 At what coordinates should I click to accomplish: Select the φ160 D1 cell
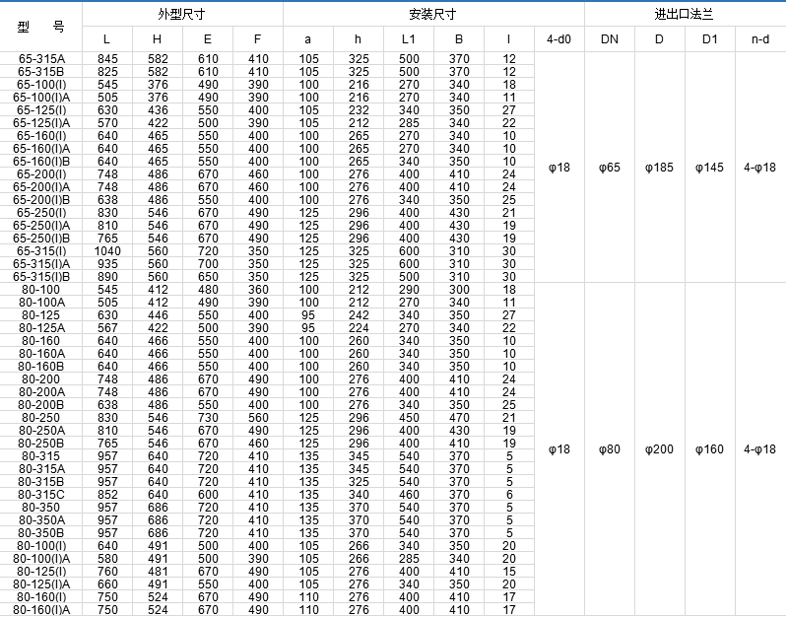tap(709, 449)
